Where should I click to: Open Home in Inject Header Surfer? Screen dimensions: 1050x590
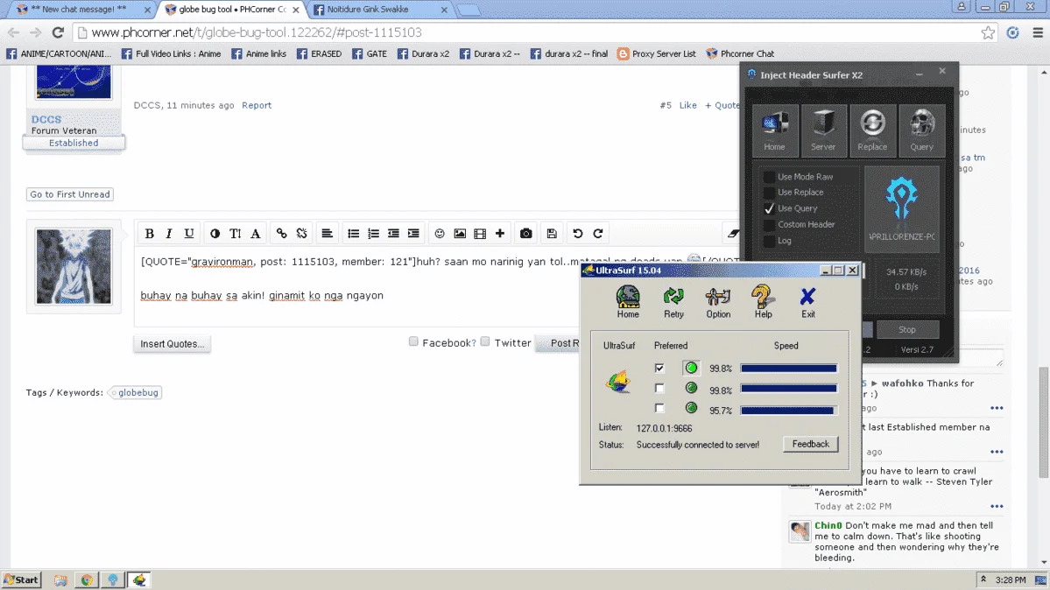click(775, 130)
